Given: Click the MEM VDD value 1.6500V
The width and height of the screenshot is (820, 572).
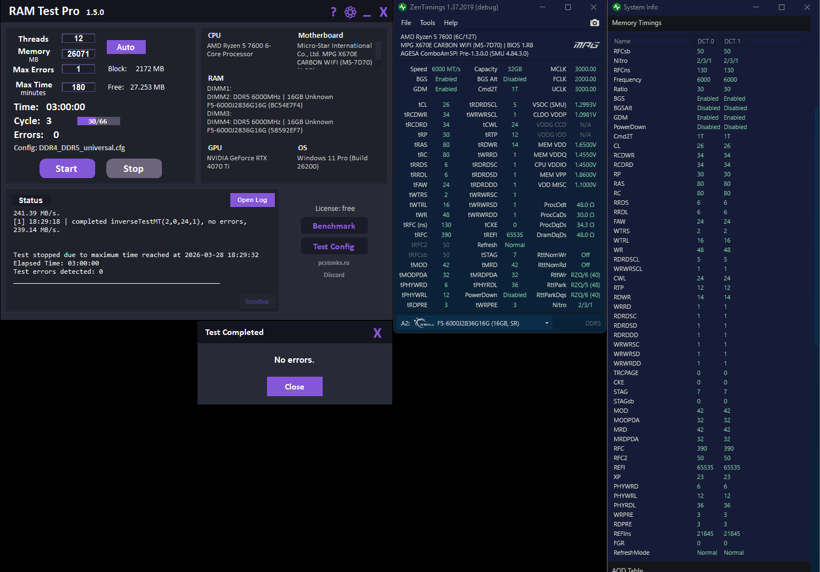Looking at the screenshot, I should tap(585, 145).
